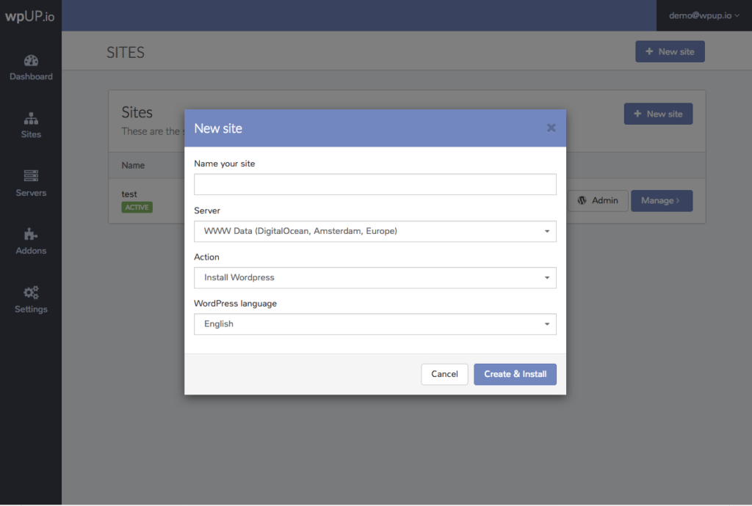Click the SITES page heading
Screen dimensions: 752x506
[x=125, y=52]
